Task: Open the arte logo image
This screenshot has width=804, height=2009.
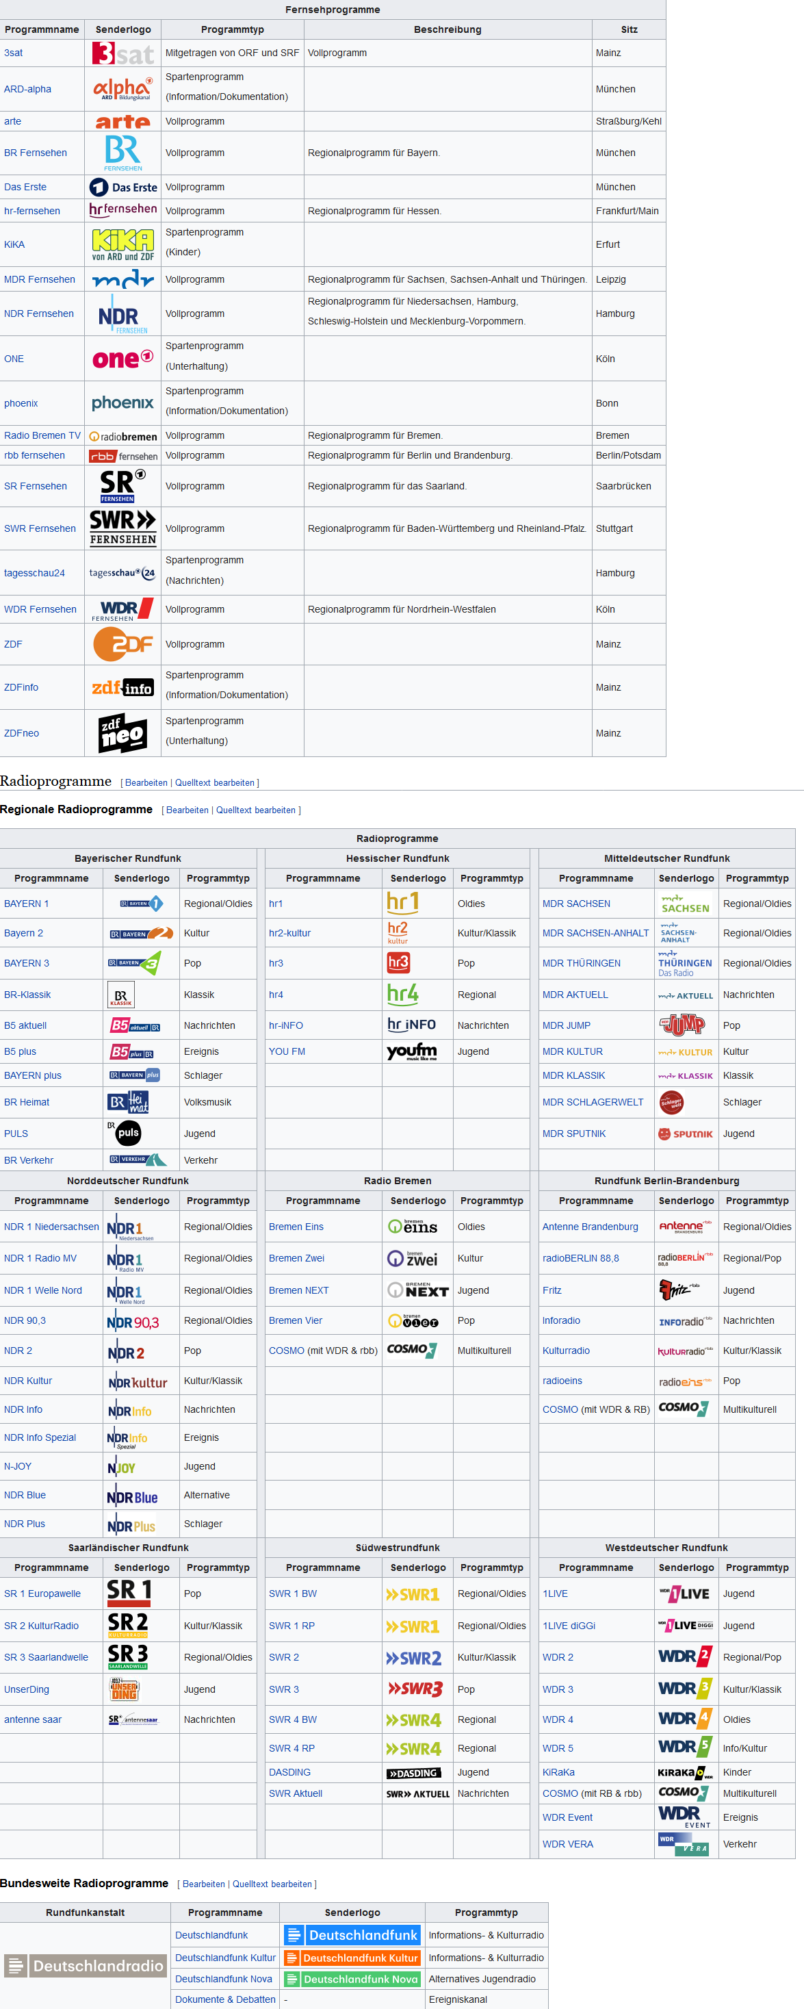Action: pos(122,122)
